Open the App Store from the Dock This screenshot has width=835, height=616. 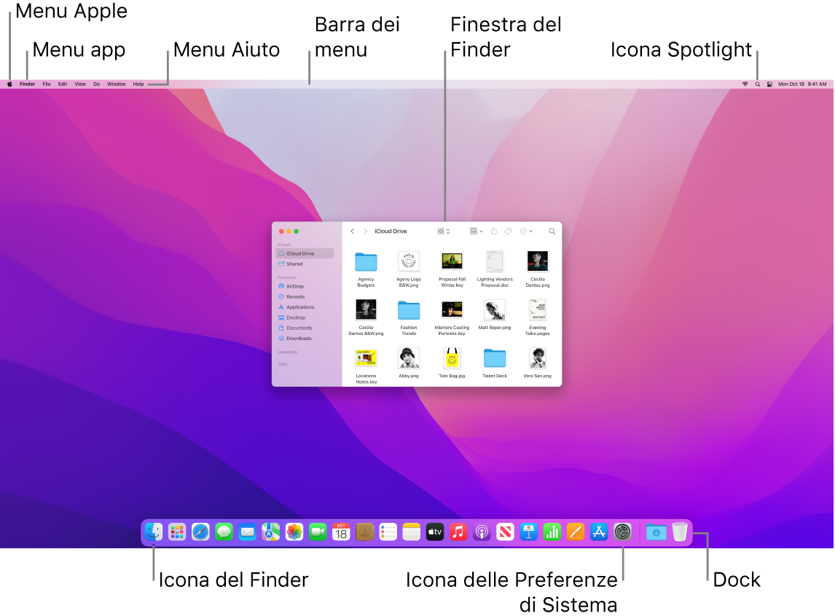tap(599, 532)
